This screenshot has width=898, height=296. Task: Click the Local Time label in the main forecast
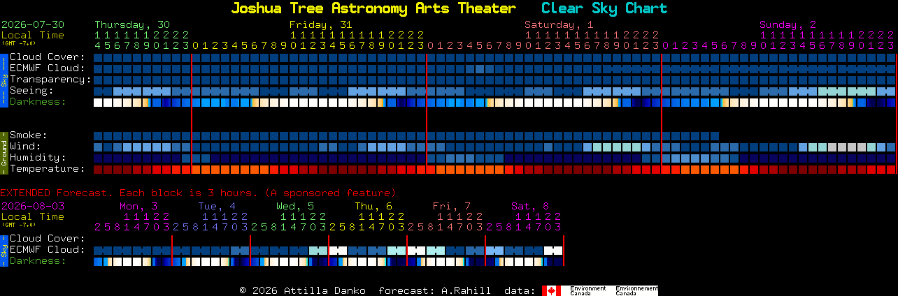[33, 35]
